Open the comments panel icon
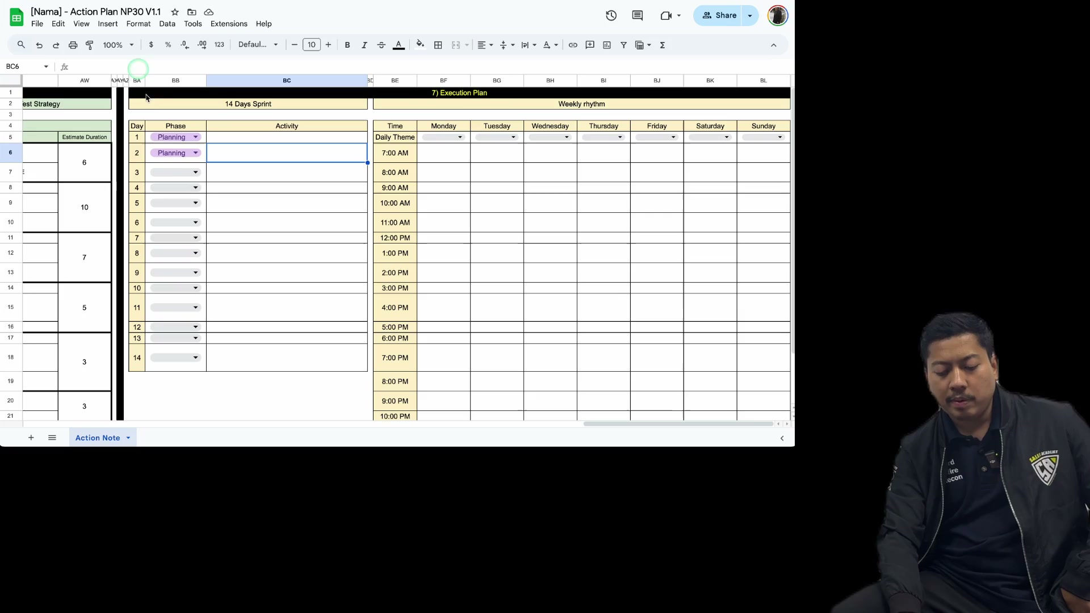Viewport: 1090px width, 613px height. click(638, 15)
